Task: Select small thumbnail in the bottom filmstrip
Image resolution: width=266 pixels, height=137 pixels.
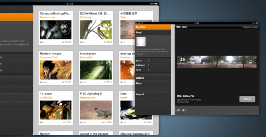Action: coord(182,110)
